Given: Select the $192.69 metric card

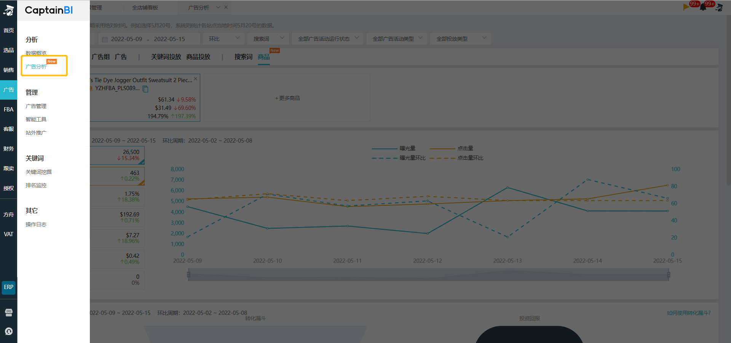Looking at the screenshot, I should click(117, 218).
